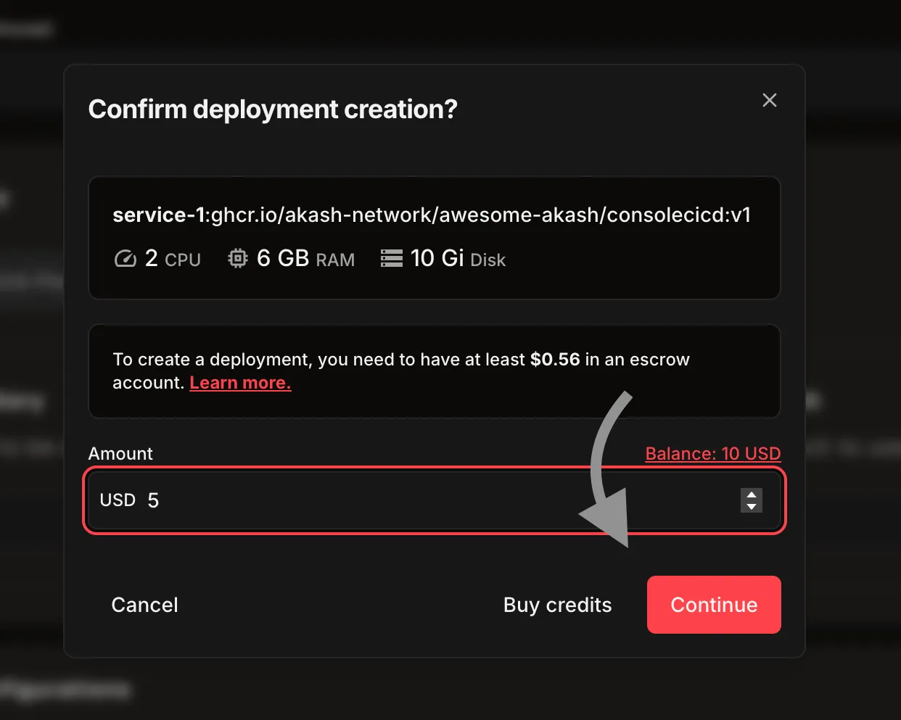
Task: Click the bold $0.56 escrow amount
Action: 555,360
